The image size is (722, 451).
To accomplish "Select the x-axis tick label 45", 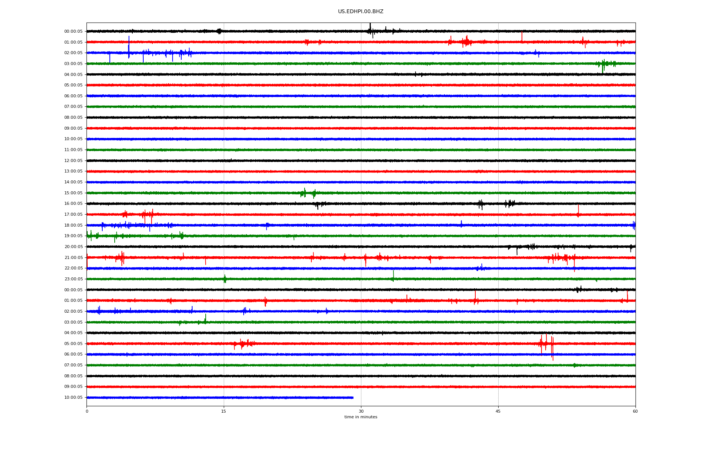I will click(x=498, y=411).
